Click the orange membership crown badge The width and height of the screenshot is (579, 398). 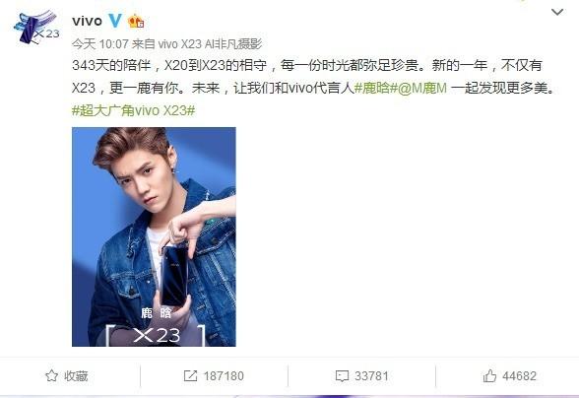[x=136, y=21]
